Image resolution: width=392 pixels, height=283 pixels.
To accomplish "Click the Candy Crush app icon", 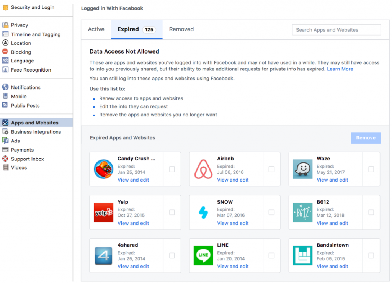I will [103, 168].
